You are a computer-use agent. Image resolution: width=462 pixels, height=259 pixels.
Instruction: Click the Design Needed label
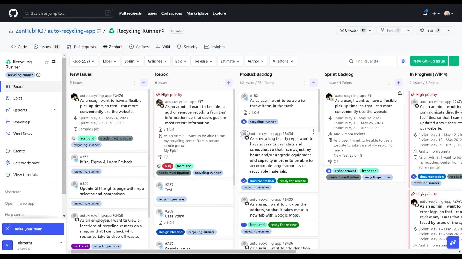(170, 232)
